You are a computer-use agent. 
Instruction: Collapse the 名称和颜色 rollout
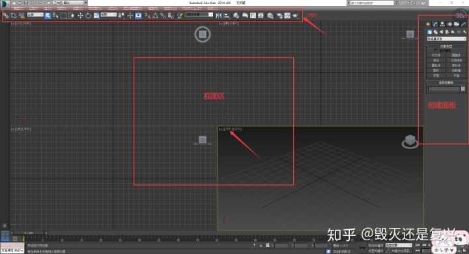(x=446, y=83)
